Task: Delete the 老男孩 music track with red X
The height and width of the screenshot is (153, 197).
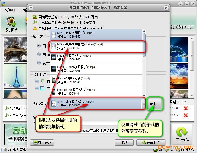Action: coord(186,108)
